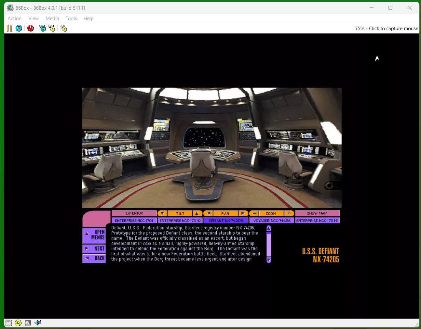Screen dimensions: 421x329
Task: Click the SHOW MAP button
Action: tap(317, 213)
